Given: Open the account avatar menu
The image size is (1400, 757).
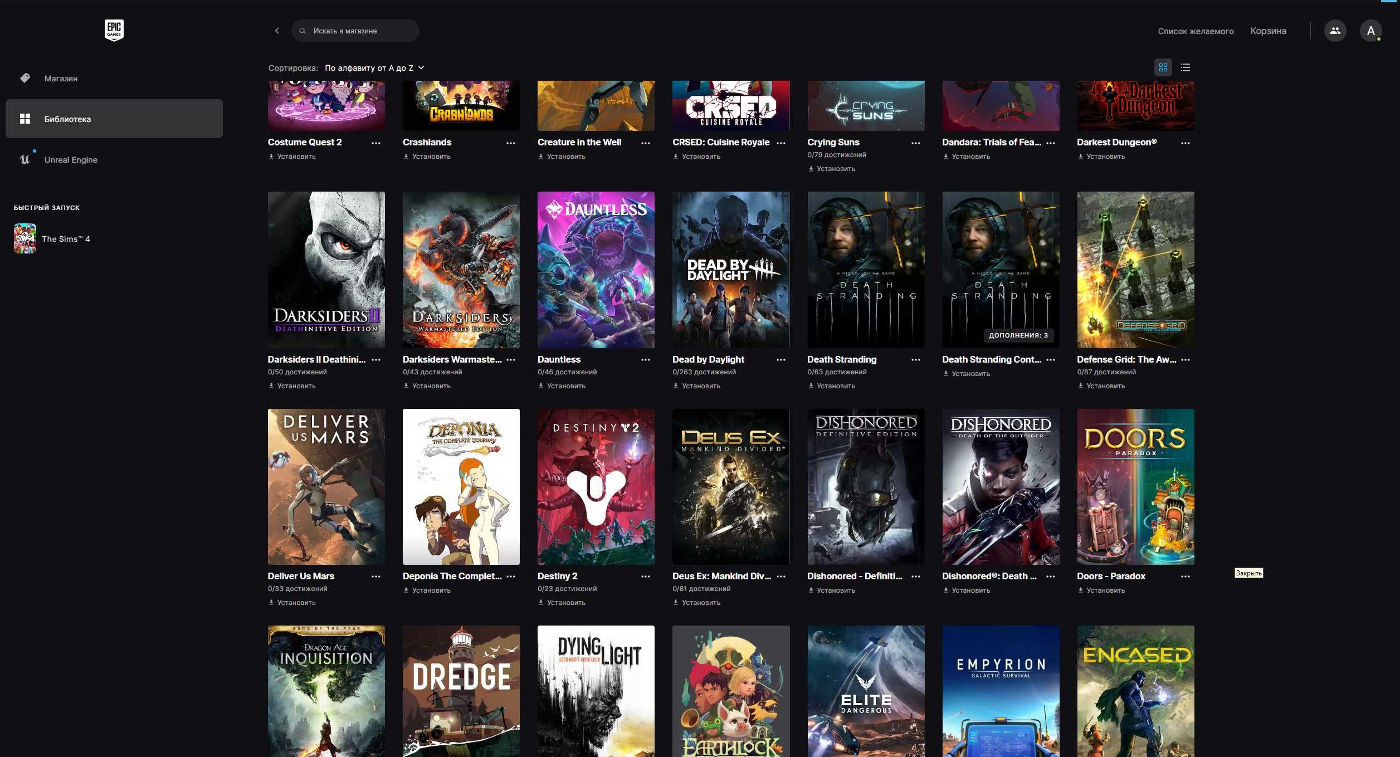Looking at the screenshot, I should pyautogui.click(x=1370, y=31).
